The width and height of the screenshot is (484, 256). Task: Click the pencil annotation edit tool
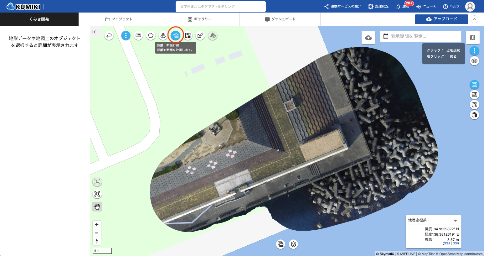coord(200,35)
